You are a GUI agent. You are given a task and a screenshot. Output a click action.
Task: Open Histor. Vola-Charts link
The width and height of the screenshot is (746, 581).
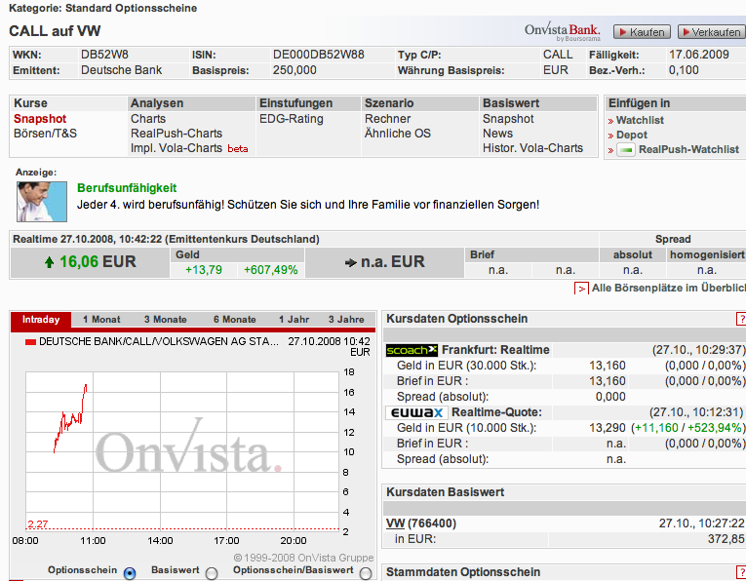tap(532, 148)
